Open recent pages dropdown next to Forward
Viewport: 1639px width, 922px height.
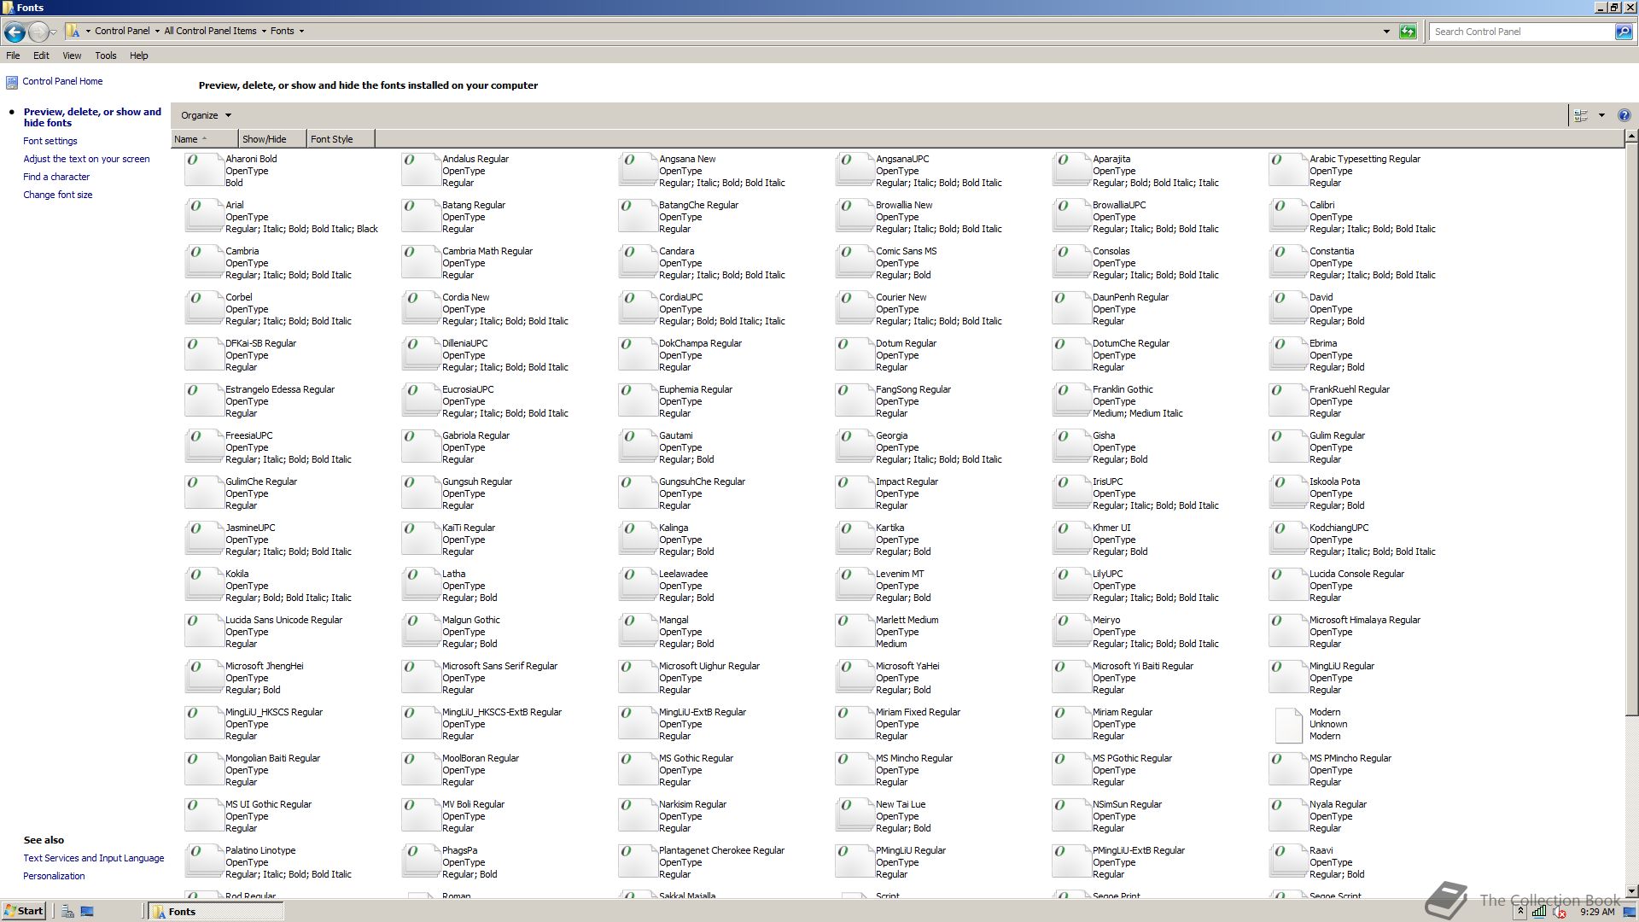[x=53, y=32]
